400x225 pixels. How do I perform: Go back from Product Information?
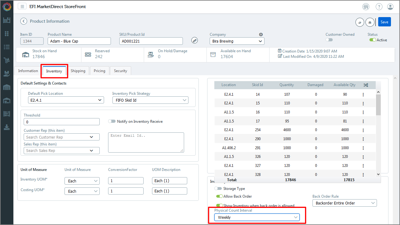pyautogui.click(x=24, y=21)
